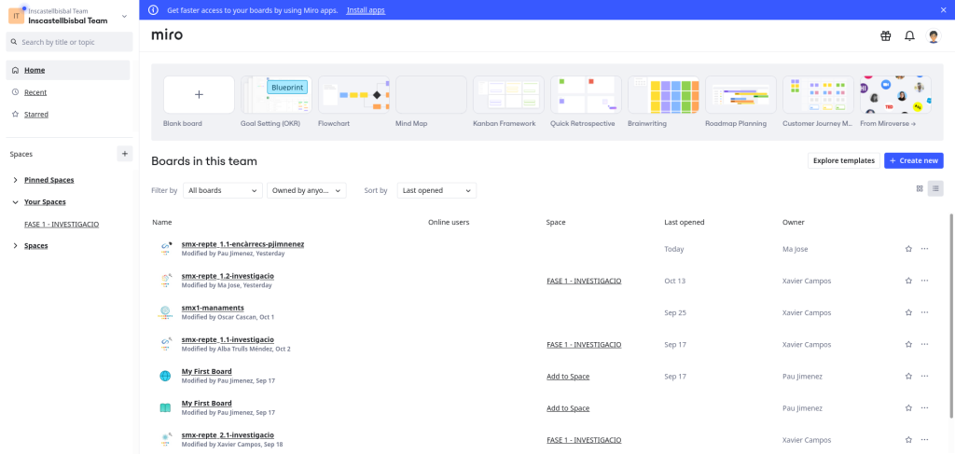Viewport: 955px width, 454px height.
Task: Star the first My First Board row
Action: coord(908,377)
